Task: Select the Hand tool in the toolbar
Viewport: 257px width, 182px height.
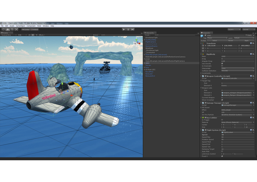Action: (x=3, y=29)
